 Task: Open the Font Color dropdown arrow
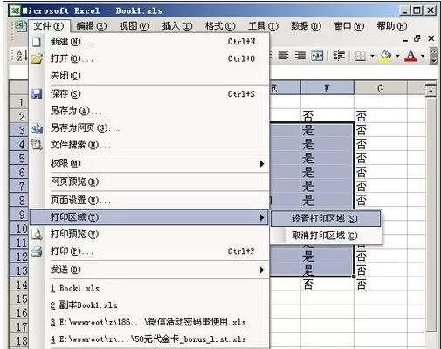[423, 55]
